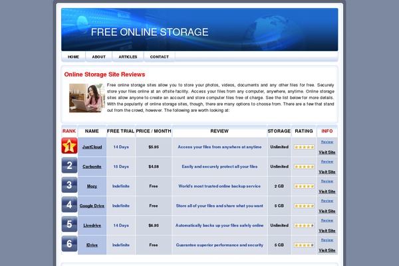Click the $4.58 price cell
Image resolution: width=399 pixels, height=266 pixels.
[x=154, y=166]
